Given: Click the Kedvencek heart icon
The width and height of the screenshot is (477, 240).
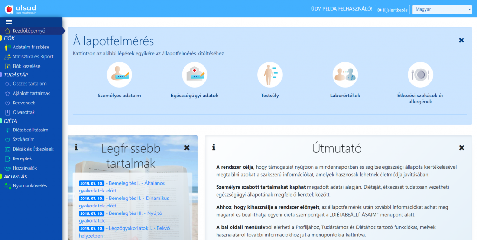Looking at the screenshot, I should click(7, 103).
